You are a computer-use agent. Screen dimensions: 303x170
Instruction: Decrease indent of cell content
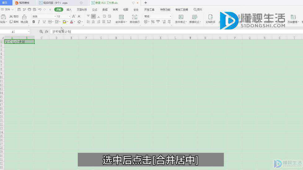pyautogui.click(x=104, y=16)
